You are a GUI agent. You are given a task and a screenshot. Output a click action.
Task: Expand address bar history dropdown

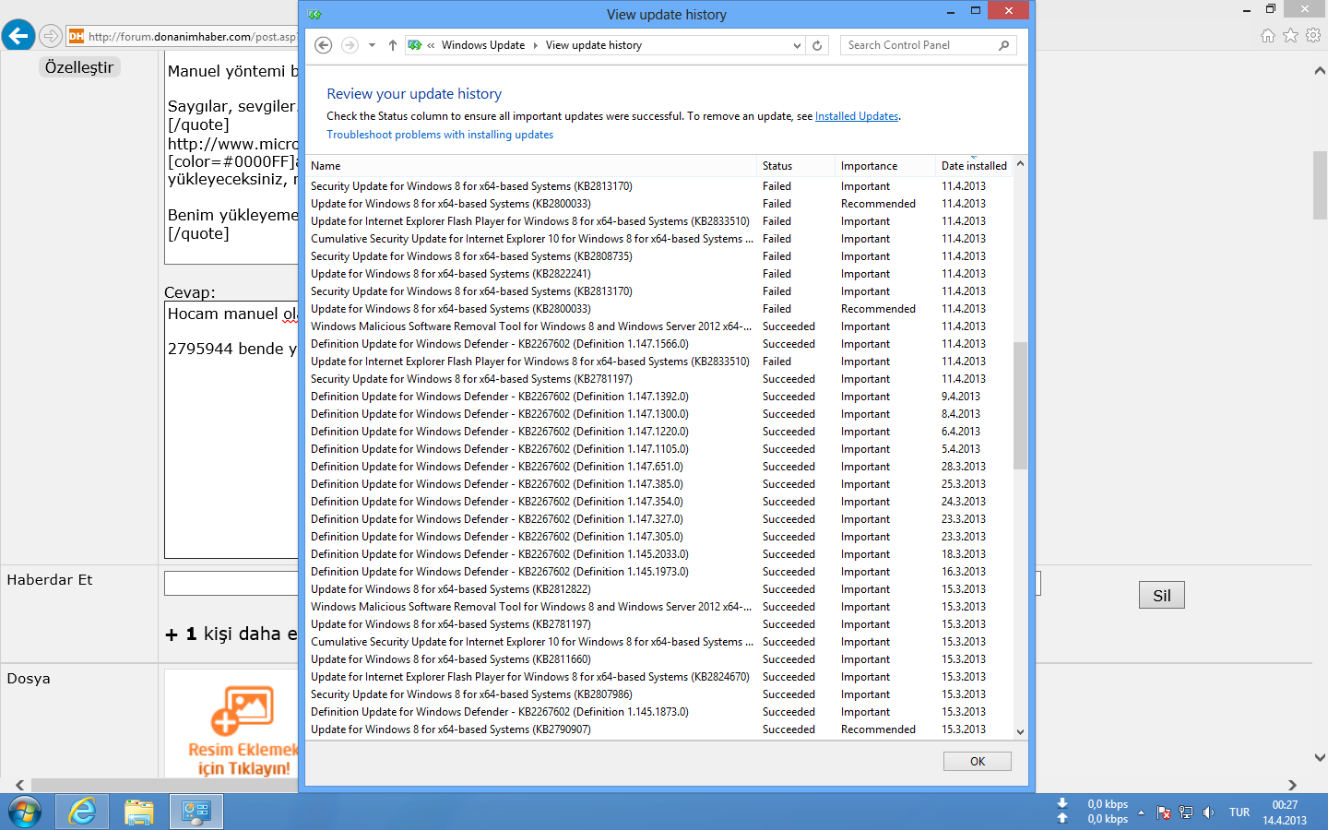(x=798, y=45)
